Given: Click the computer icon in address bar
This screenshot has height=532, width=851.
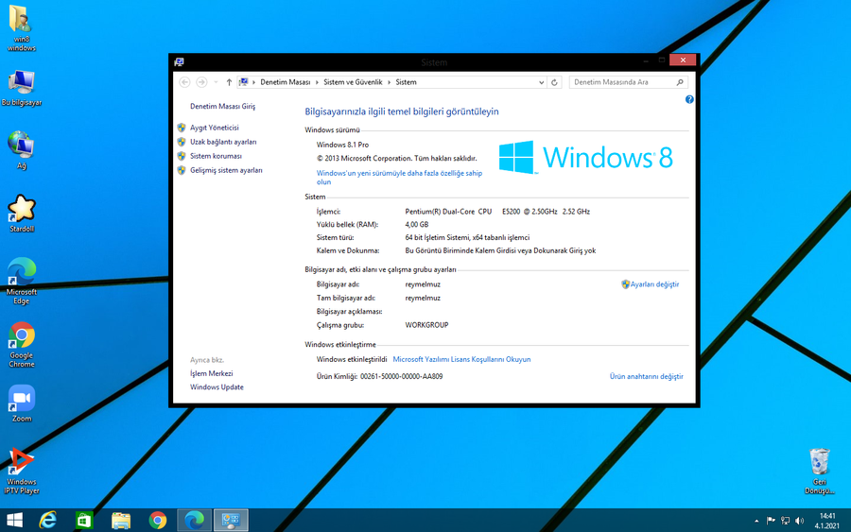Looking at the screenshot, I should [x=243, y=82].
